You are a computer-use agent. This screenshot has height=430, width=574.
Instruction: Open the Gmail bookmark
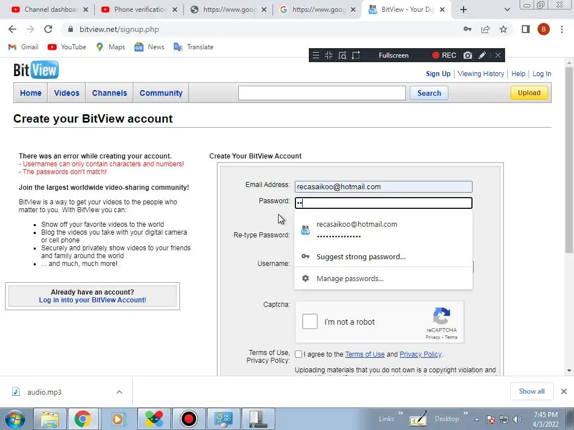point(23,47)
